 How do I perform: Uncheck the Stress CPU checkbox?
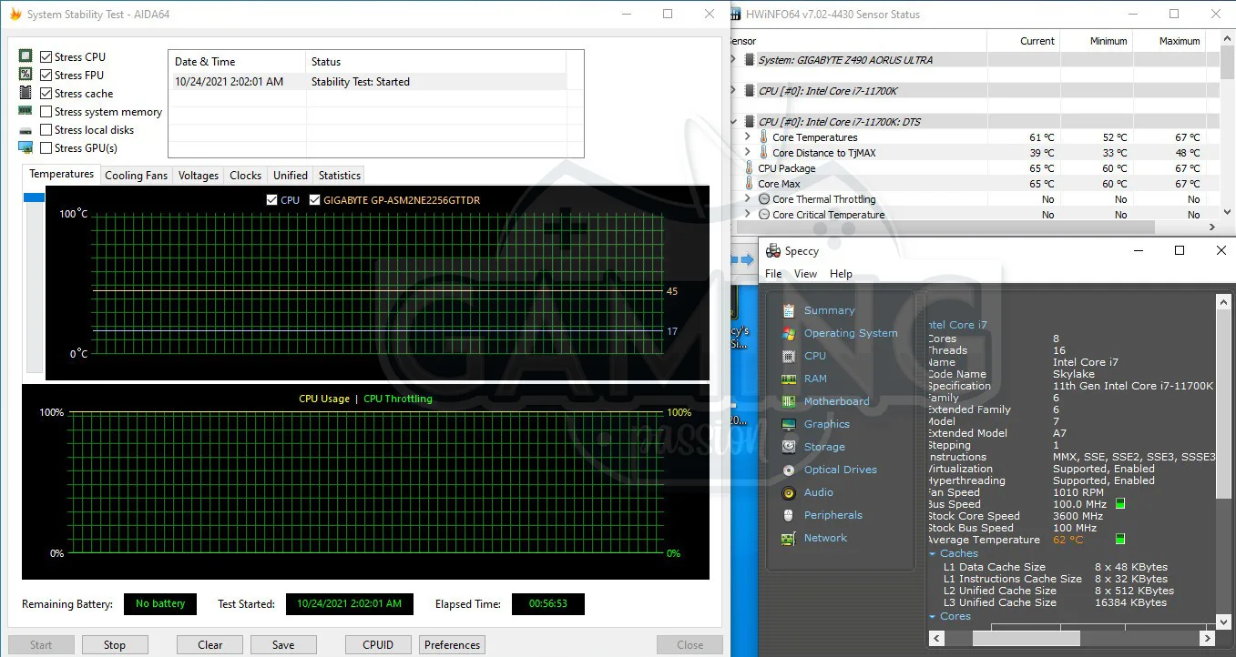pos(46,56)
